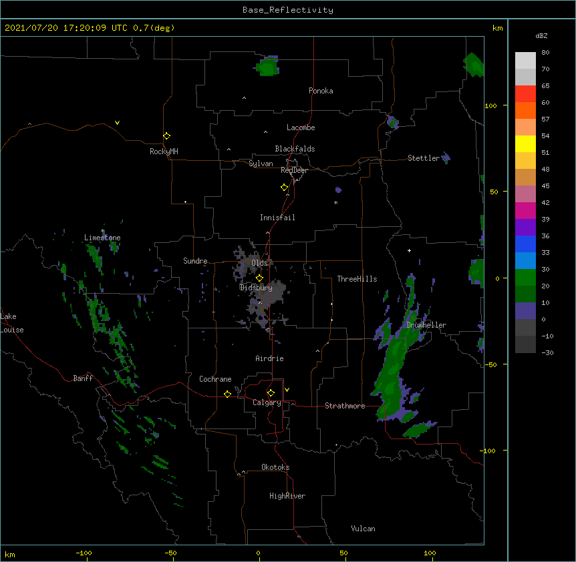Screen dimensions: 576x562
Task: Click the Cochrane label
Action: [x=215, y=379]
